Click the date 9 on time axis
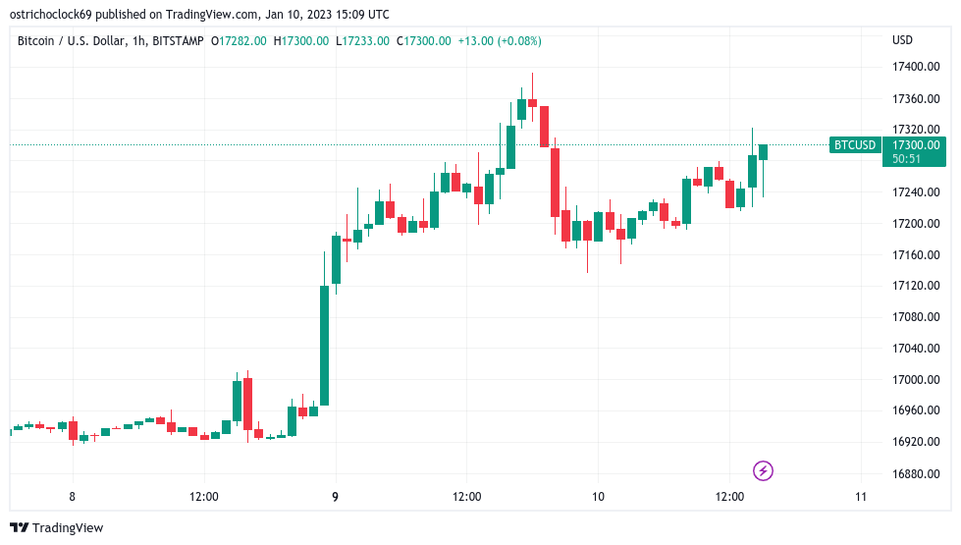Screen dimensions: 961x545 [x=335, y=497]
